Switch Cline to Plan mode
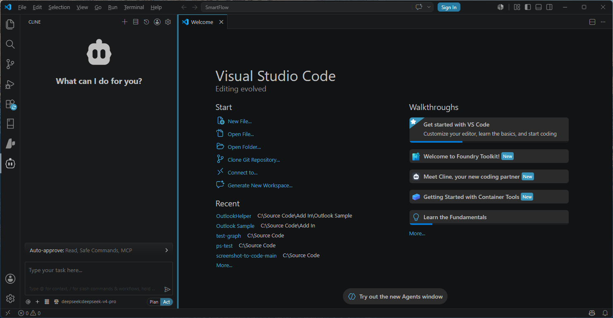This screenshot has width=613, height=318. 154,302
